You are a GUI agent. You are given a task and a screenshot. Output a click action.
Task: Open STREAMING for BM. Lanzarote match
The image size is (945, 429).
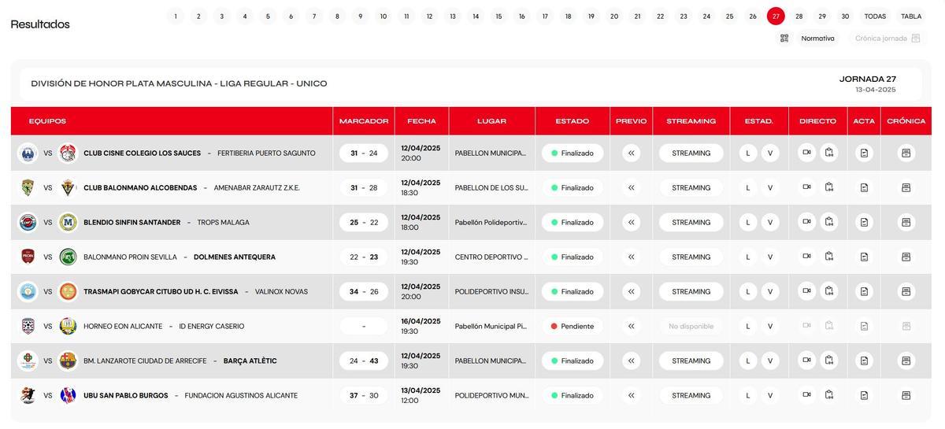[691, 361]
